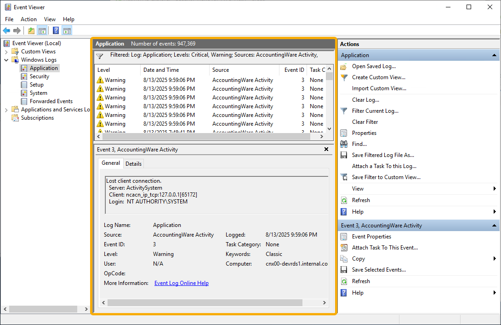Click Help icon in Event 3 actions section
Image resolution: width=501 pixels, height=325 pixels.
click(x=344, y=293)
